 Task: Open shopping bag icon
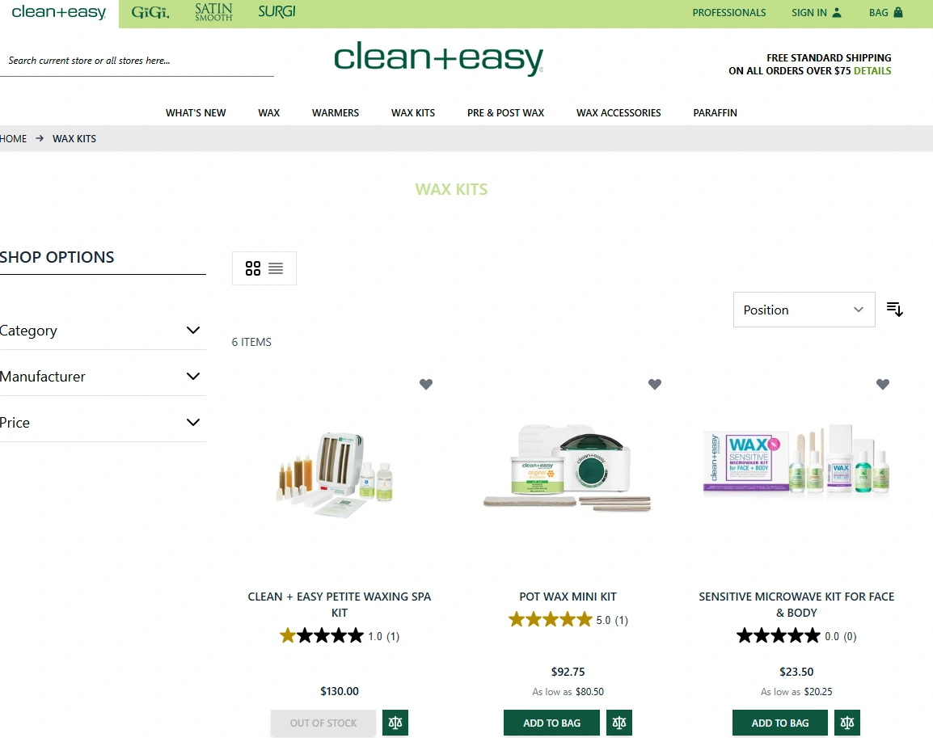(898, 12)
